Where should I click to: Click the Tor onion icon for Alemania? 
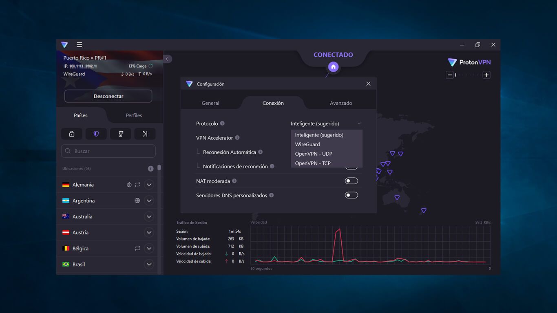[129, 185]
